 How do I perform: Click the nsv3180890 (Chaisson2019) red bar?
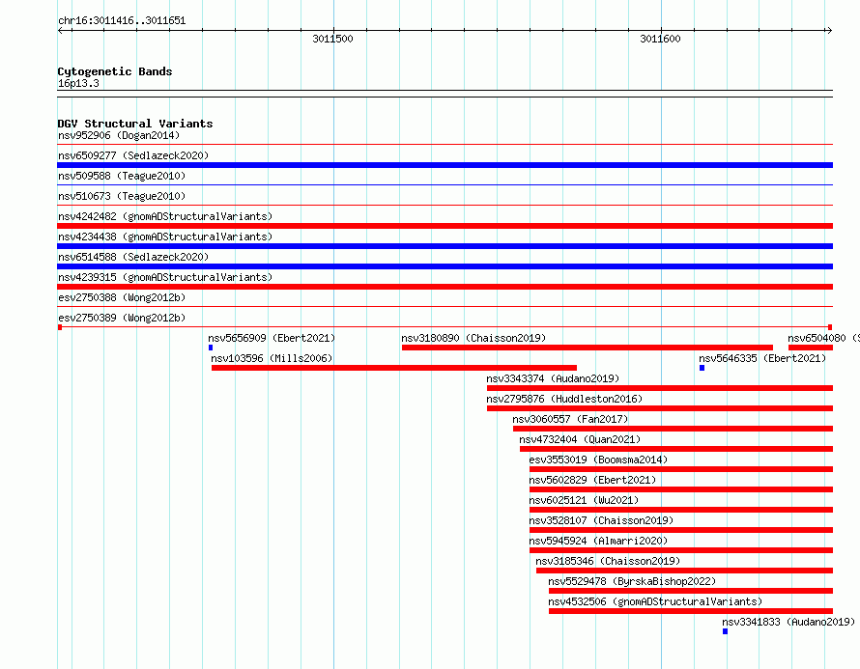588,348
